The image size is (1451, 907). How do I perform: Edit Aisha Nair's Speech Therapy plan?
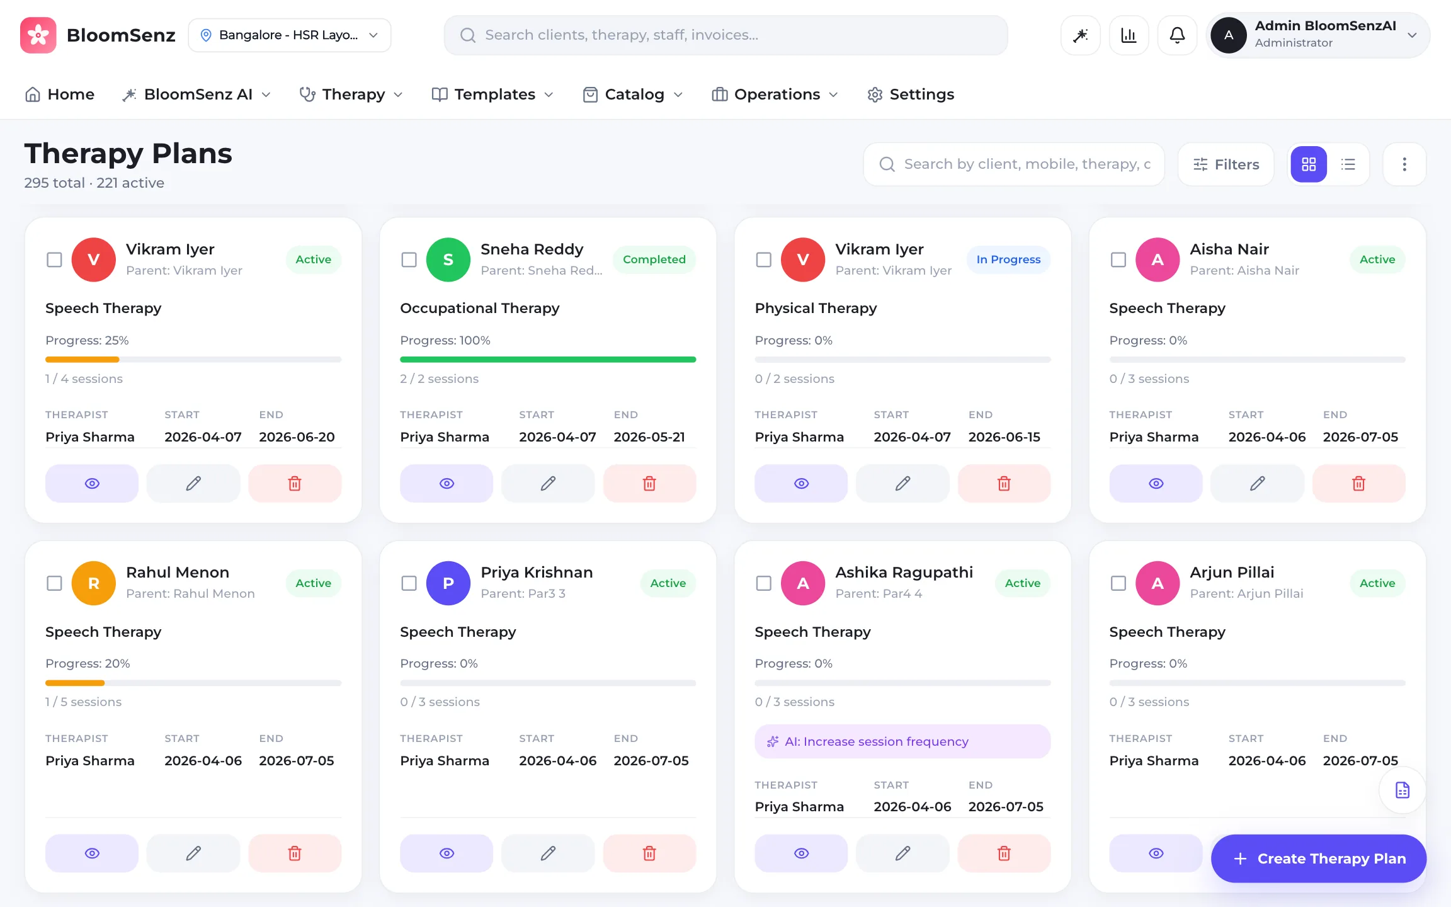tap(1257, 483)
